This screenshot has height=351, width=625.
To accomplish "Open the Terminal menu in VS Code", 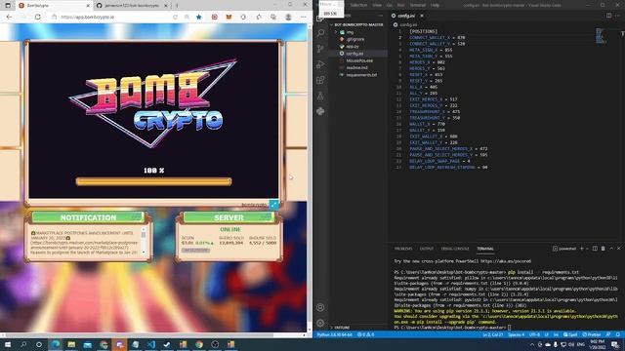I will (418, 5).
